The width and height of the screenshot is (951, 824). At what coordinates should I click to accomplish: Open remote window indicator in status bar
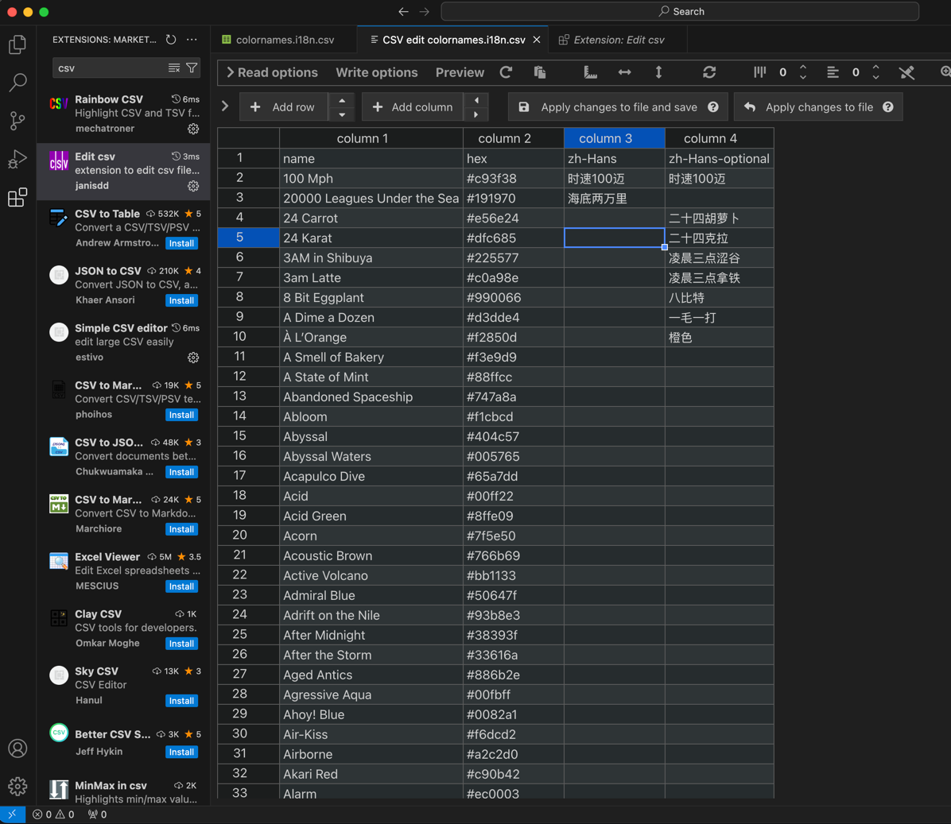[12, 814]
